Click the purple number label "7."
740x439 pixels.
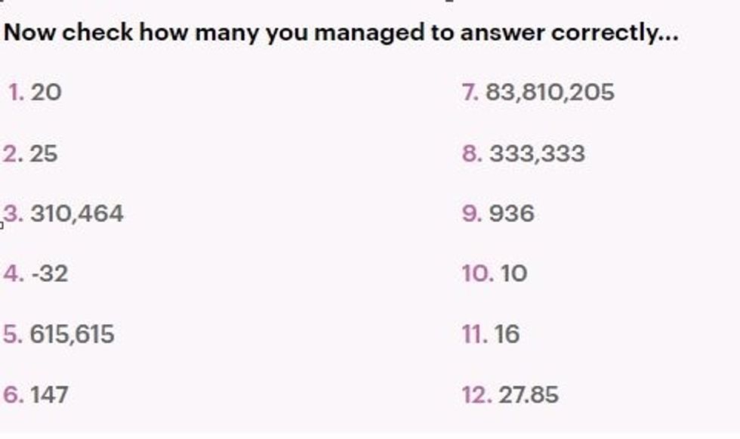(x=470, y=92)
